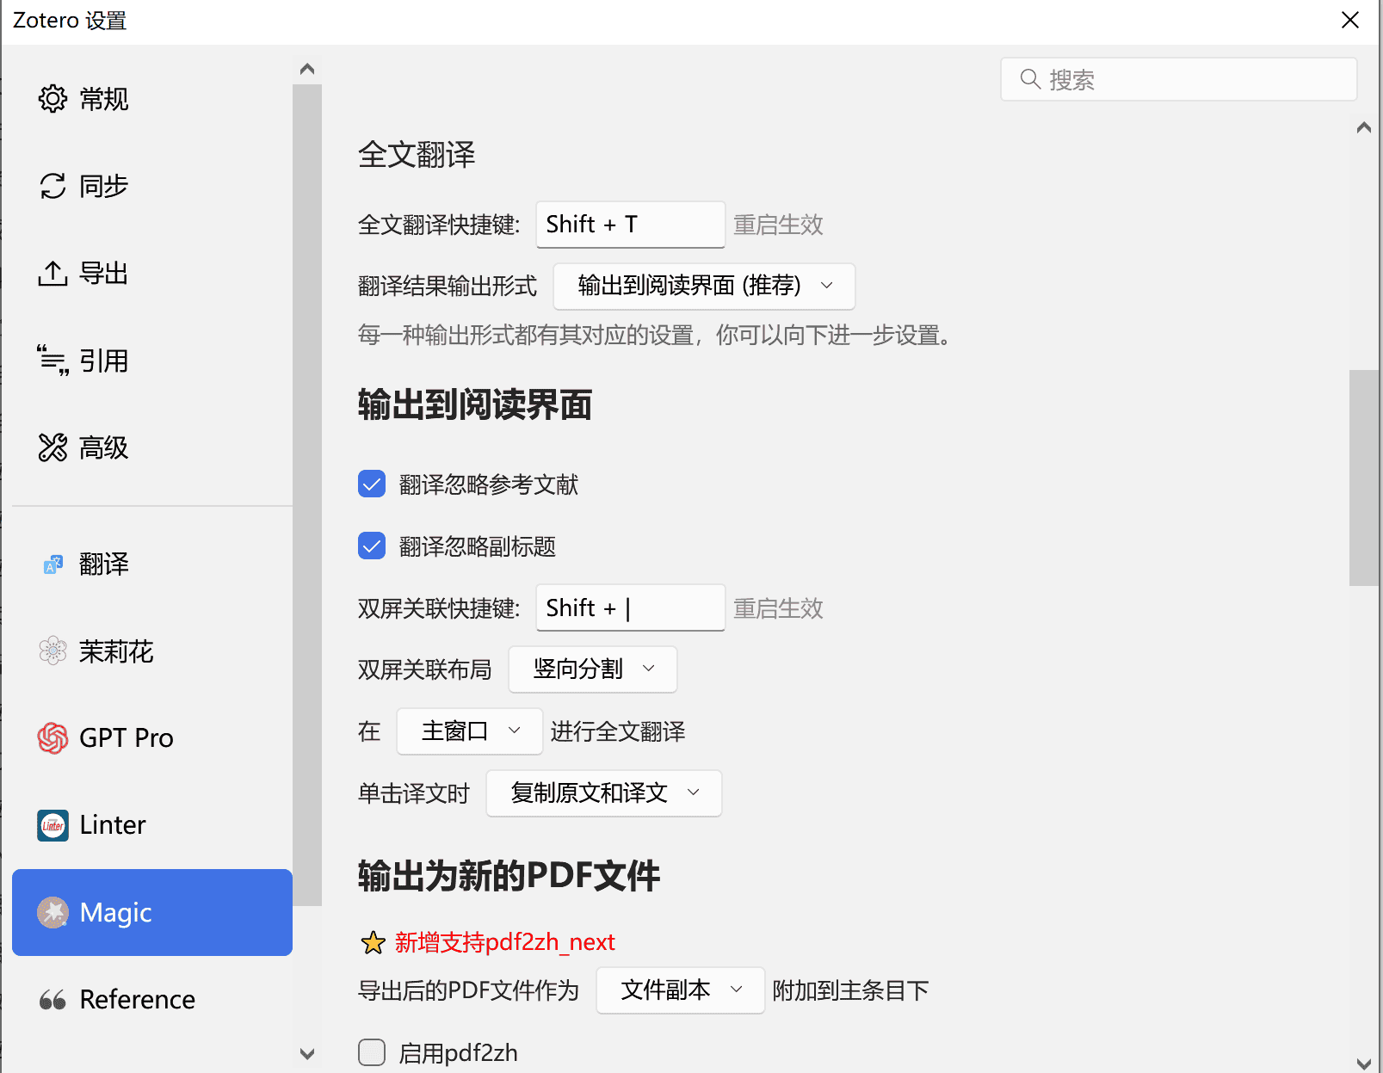Click the Linter plugin icon
The image size is (1383, 1073).
pos(52,825)
